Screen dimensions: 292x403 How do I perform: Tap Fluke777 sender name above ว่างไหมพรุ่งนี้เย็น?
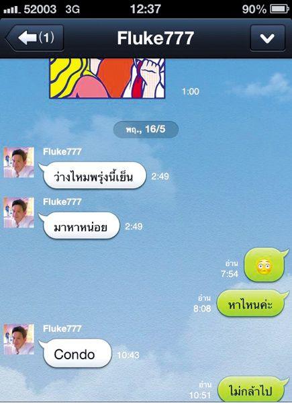point(62,152)
